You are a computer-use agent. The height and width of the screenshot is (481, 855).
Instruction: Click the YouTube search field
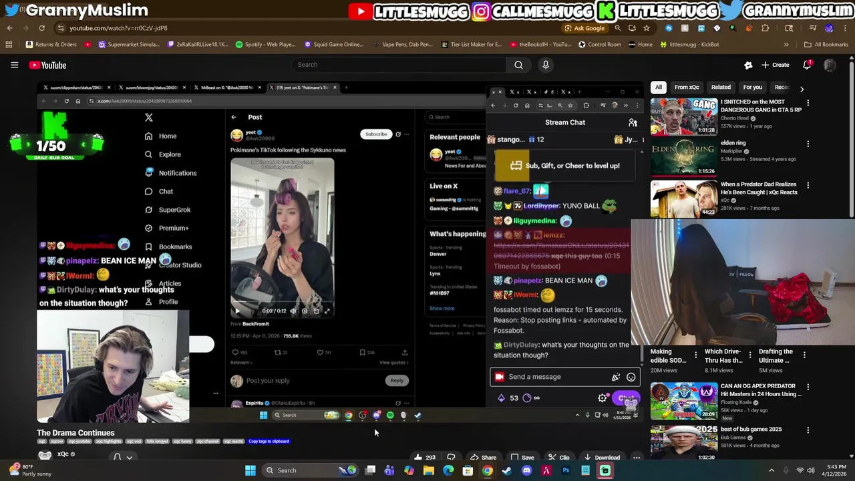pos(398,65)
